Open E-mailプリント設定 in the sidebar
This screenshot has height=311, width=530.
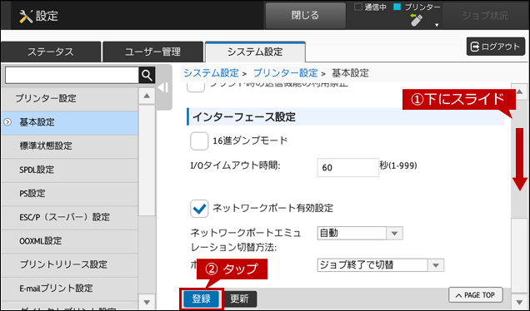(69, 289)
